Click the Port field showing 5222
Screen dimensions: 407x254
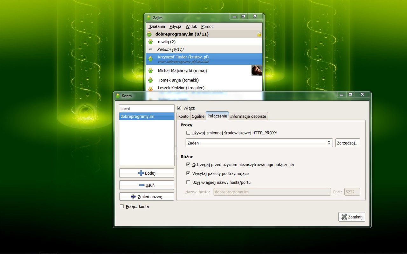[x=352, y=192]
